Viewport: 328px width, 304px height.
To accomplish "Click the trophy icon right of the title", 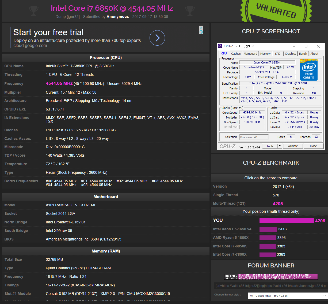I will coord(190,10).
